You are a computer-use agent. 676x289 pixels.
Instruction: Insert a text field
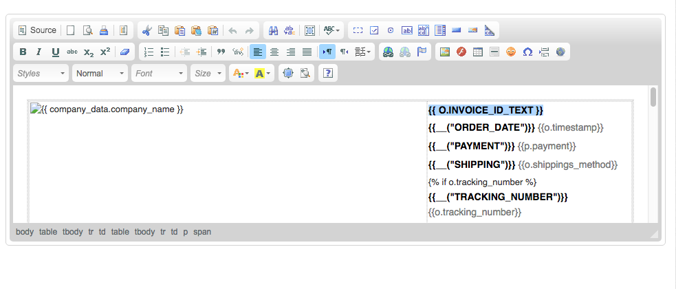tap(407, 30)
